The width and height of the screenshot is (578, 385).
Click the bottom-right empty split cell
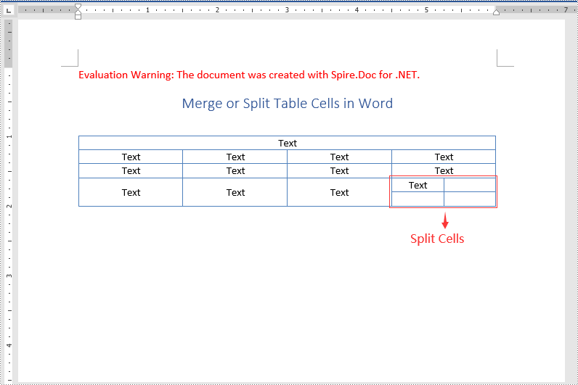pos(470,199)
